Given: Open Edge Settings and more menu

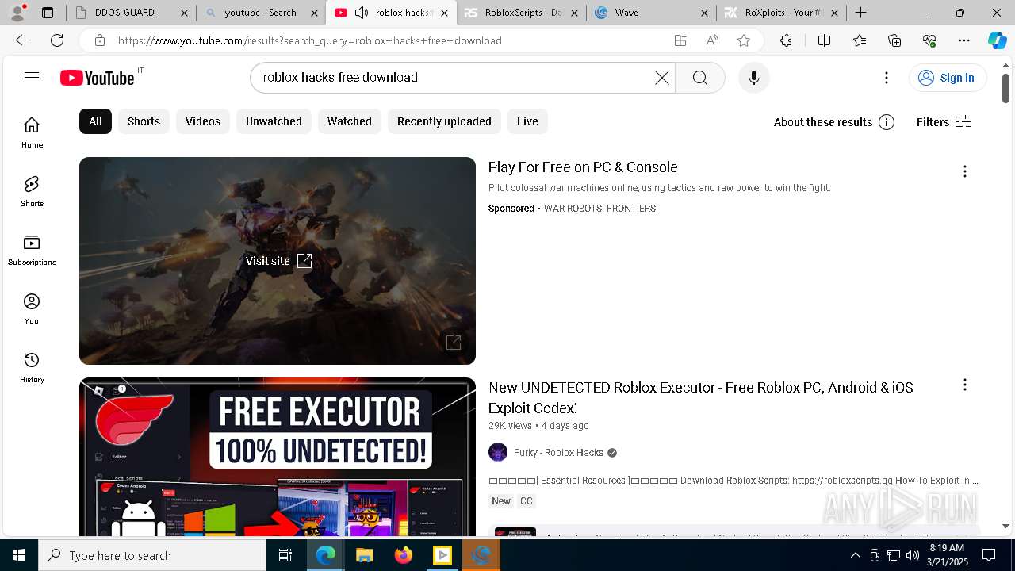Looking at the screenshot, I should [x=963, y=40].
